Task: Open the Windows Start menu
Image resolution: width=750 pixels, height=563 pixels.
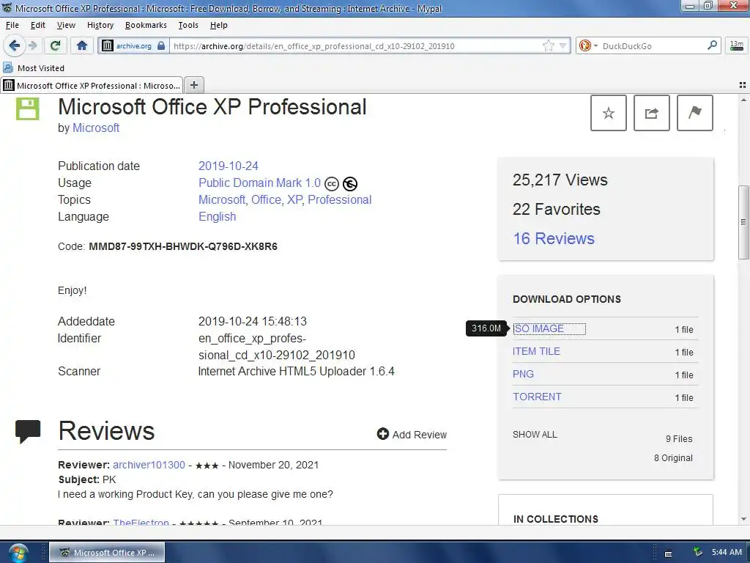Action: point(18,553)
